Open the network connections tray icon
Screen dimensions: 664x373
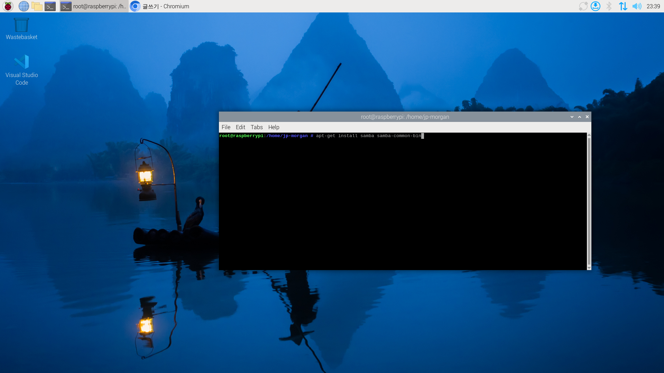(x=623, y=6)
